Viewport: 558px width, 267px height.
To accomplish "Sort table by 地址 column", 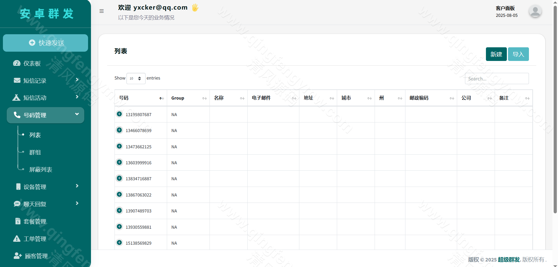I will pyautogui.click(x=318, y=98).
